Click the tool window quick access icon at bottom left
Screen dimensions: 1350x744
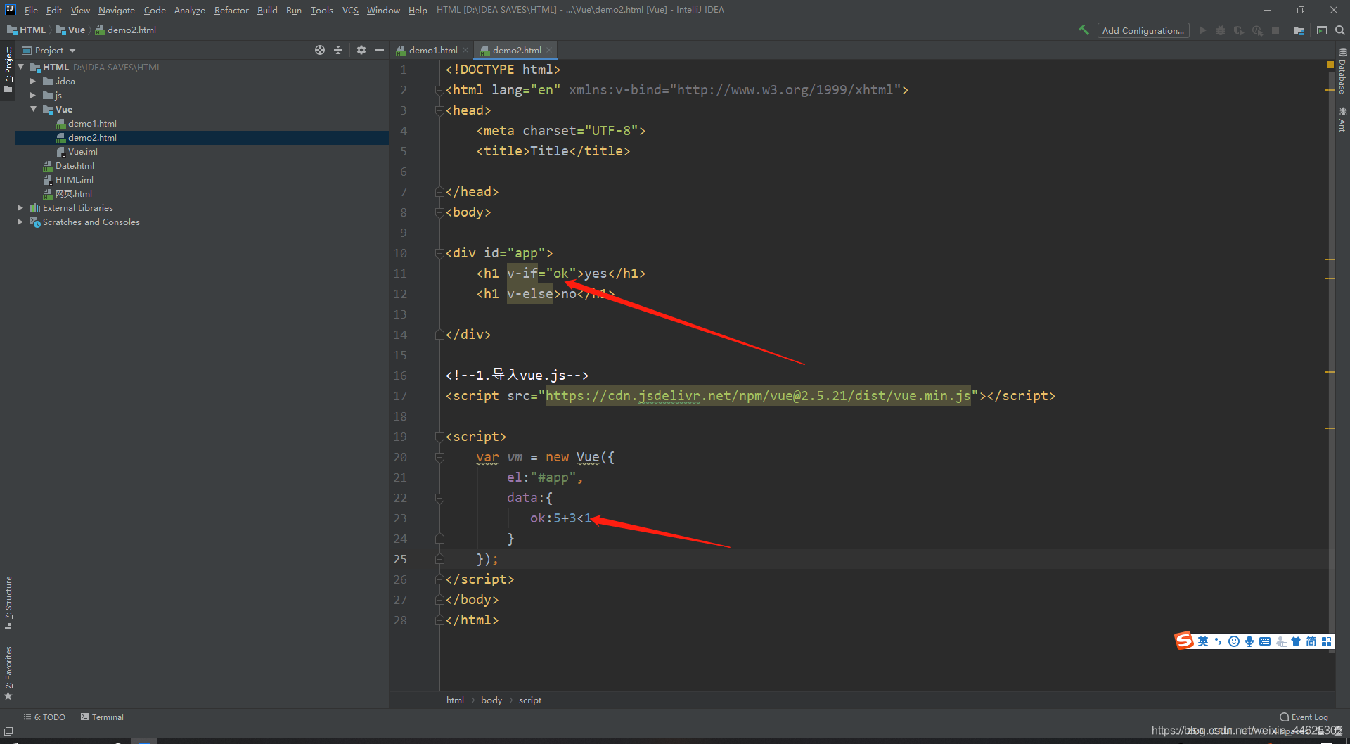[8, 731]
